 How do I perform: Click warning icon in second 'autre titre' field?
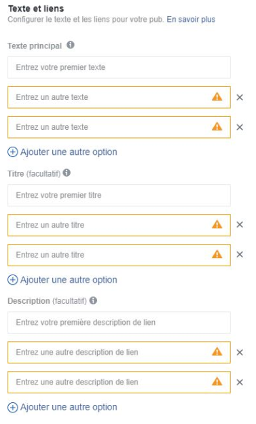coord(217,254)
